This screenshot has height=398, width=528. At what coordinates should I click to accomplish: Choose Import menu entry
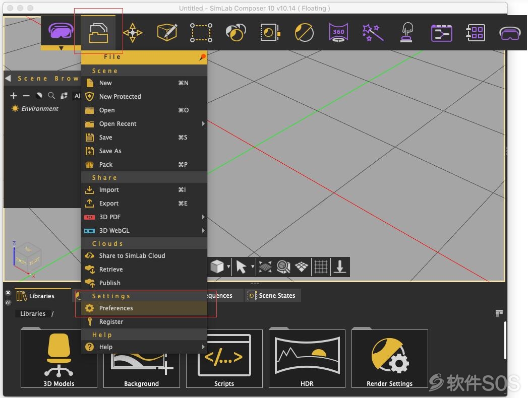tap(144, 190)
